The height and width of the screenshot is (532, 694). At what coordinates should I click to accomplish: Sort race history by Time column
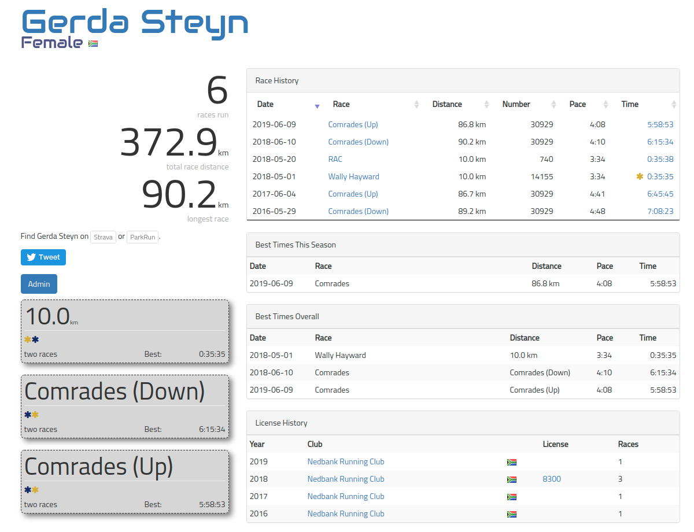(x=630, y=104)
